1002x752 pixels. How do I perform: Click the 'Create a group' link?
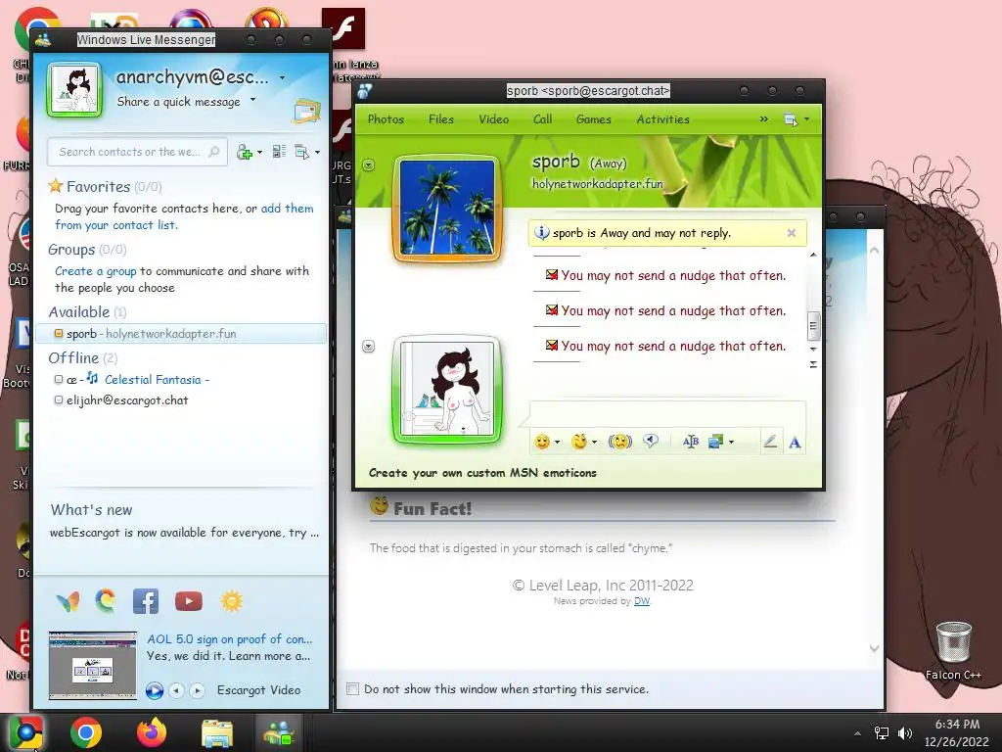[x=95, y=271]
